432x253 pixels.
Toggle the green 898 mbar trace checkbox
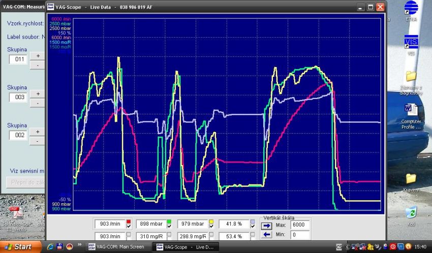coord(169,226)
